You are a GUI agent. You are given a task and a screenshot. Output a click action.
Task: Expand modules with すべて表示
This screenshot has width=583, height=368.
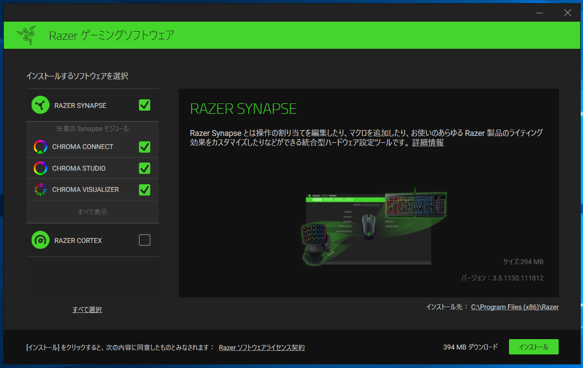pyautogui.click(x=93, y=212)
